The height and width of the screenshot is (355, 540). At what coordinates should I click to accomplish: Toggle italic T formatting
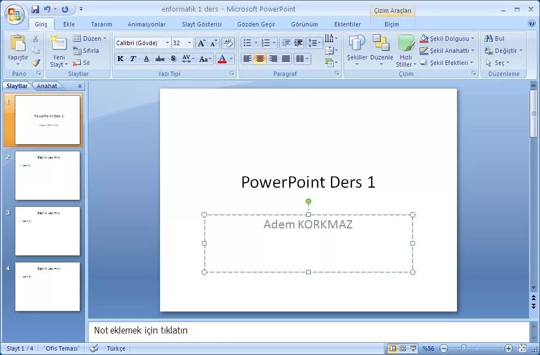point(133,59)
